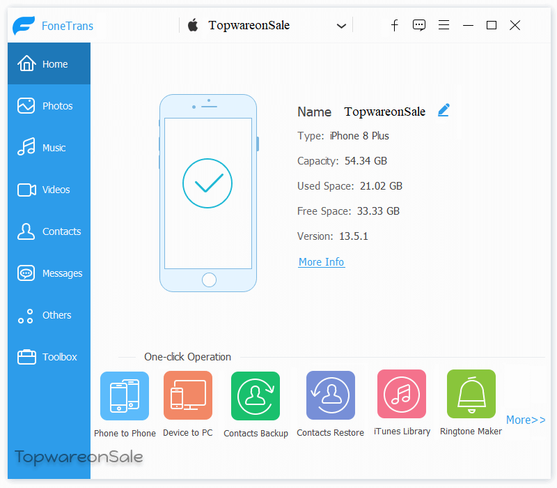The height and width of the screenshot is (488, 557).
Task: Open the Toolbox section
Action: (x=49, y=357)
